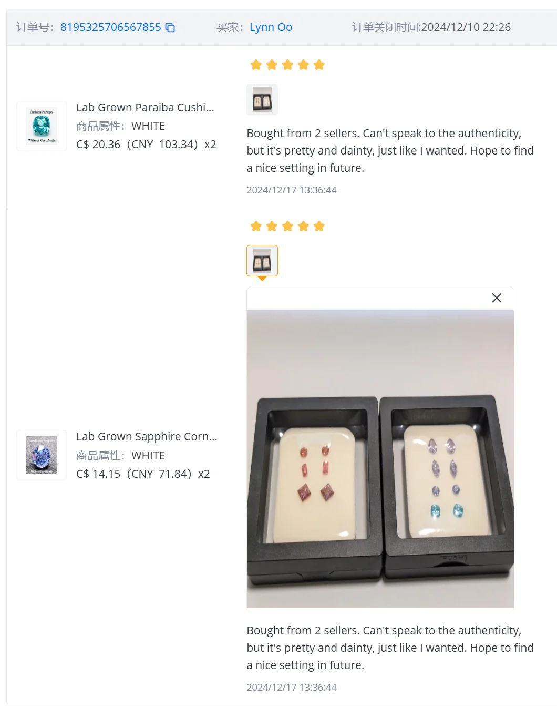Open Lab Grown Paraiba Cushi... product title
The height and width of the screenshot is (708, 557).
[x=145, y=107]
